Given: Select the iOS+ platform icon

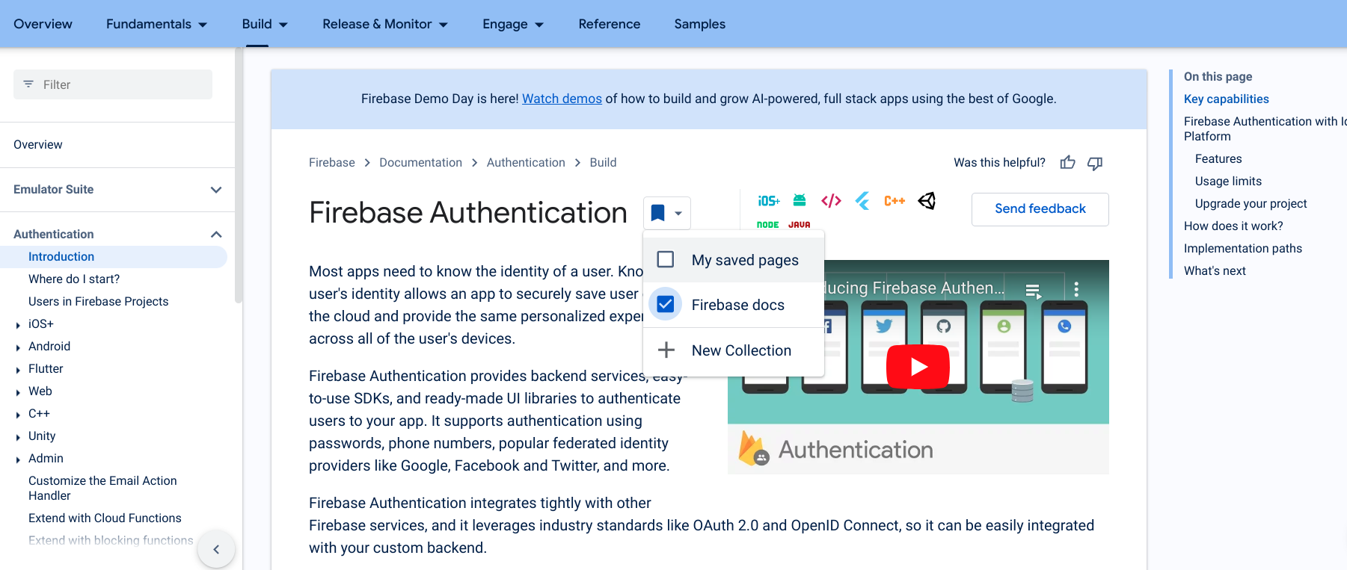Looking at the screenshot, I should (x=768, y=201).
